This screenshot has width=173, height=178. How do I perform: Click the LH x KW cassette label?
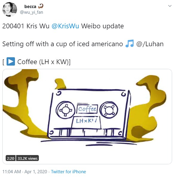click(87, 121)
